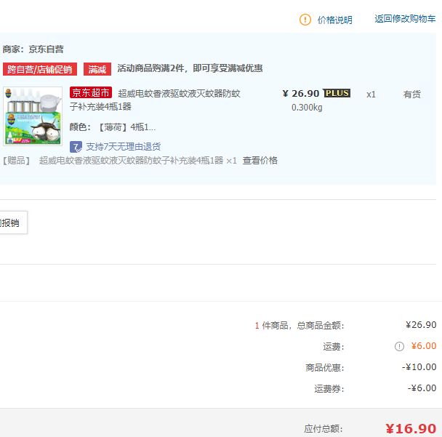The image size is (442, 437).
Task: Click the ¥16.90 total payable amount
Action: (411, 429)
